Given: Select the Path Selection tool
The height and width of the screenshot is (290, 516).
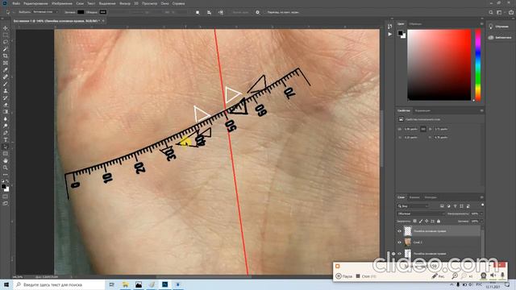Looking at the screenshot, I should point(6,147).
